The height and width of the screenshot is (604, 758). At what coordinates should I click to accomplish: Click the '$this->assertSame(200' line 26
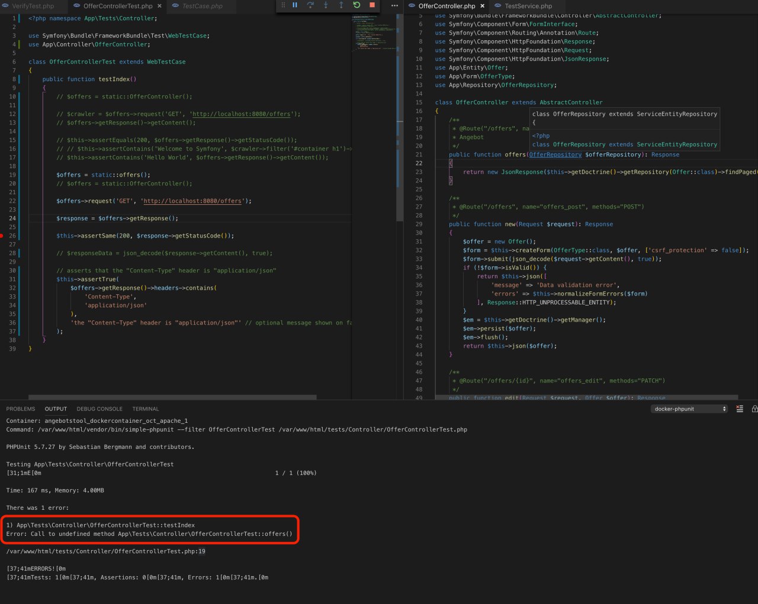(x=145, y=236)
